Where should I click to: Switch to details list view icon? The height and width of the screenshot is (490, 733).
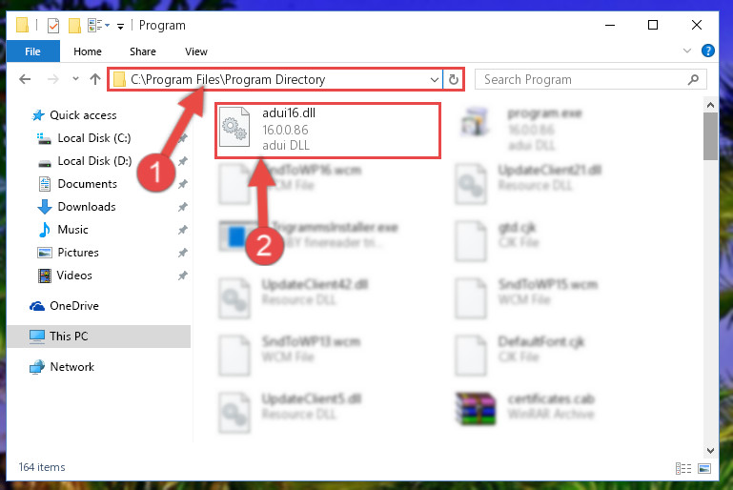(683, 467)
